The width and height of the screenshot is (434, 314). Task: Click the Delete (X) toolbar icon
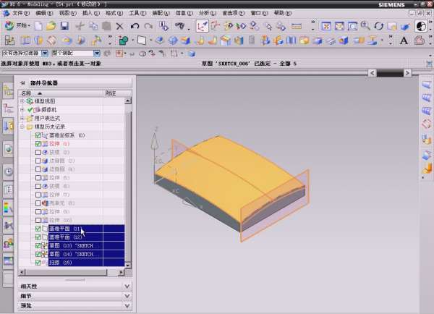pyautogui.click(x=120, y=26)
